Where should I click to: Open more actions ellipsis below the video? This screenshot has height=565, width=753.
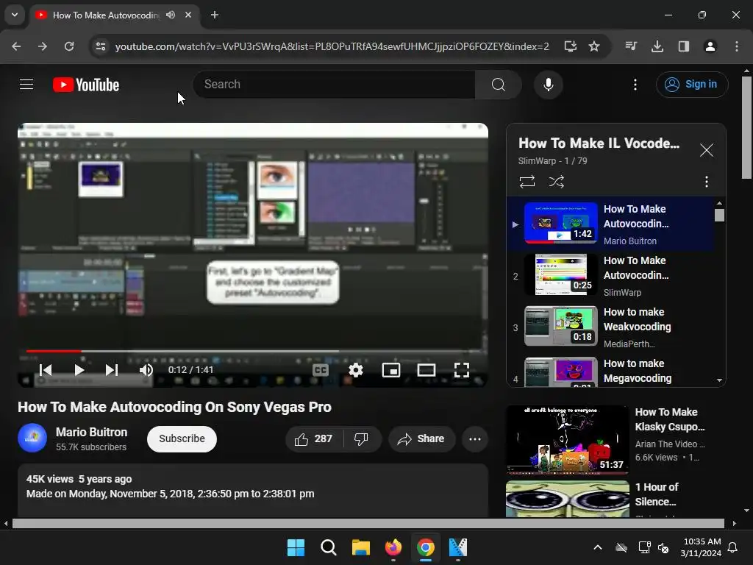(x=475, y=438)
